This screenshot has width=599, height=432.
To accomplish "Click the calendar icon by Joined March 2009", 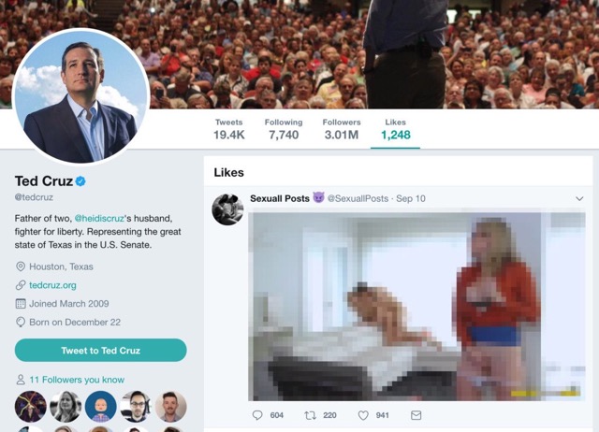I will point(21,304).
